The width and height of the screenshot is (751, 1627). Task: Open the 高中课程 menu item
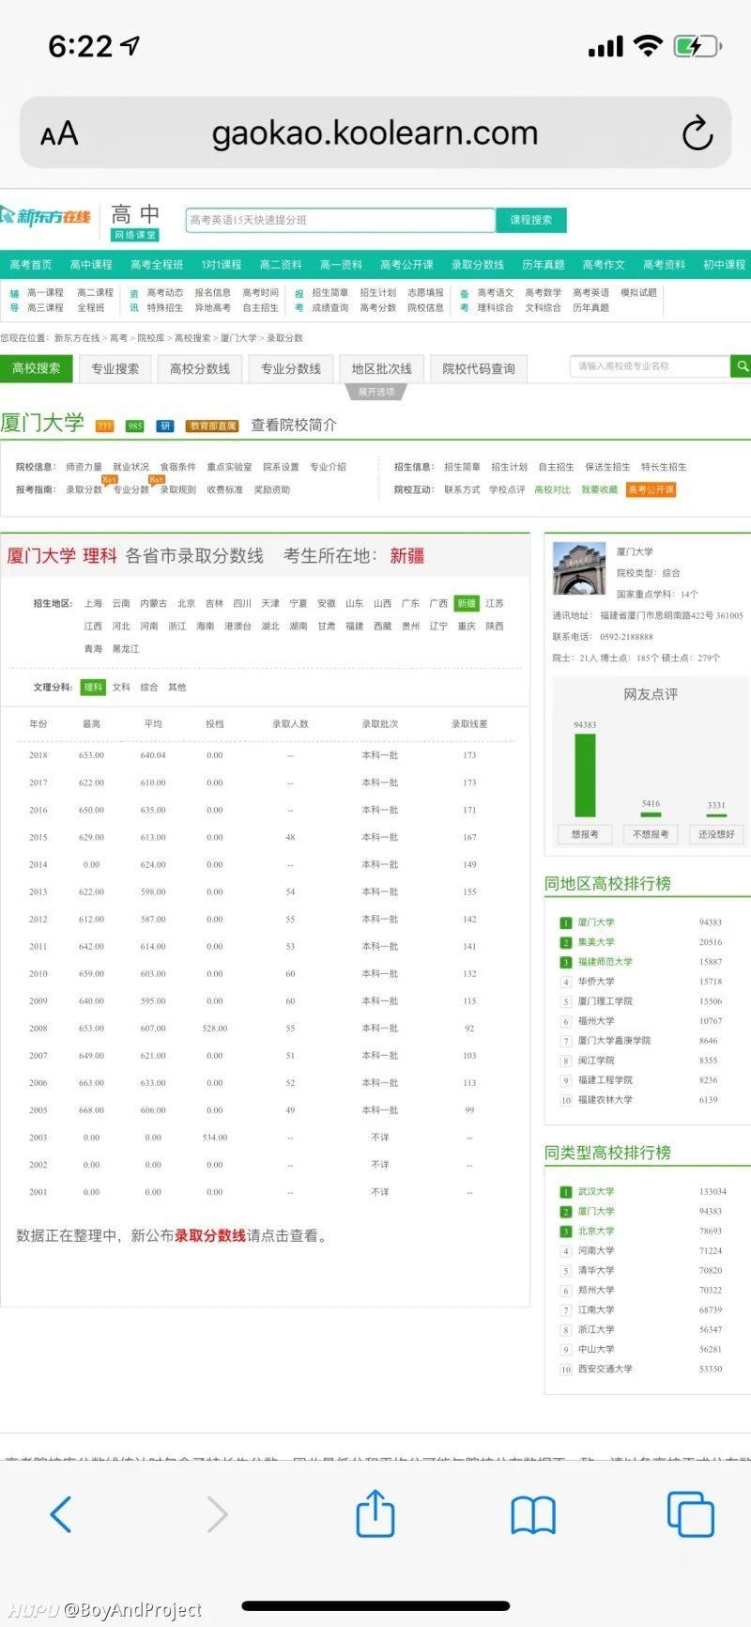tap(91, 265)
